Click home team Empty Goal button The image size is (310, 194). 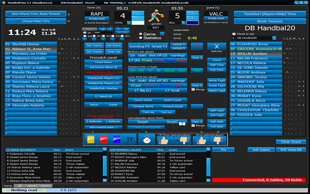97,19
